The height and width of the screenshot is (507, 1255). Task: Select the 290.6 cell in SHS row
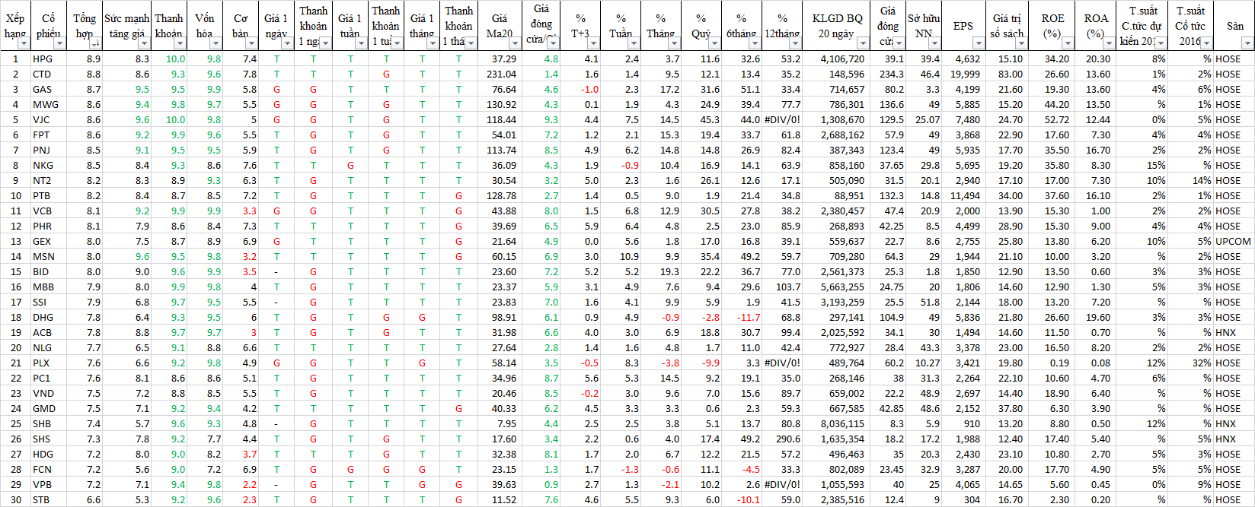[782, 439]
